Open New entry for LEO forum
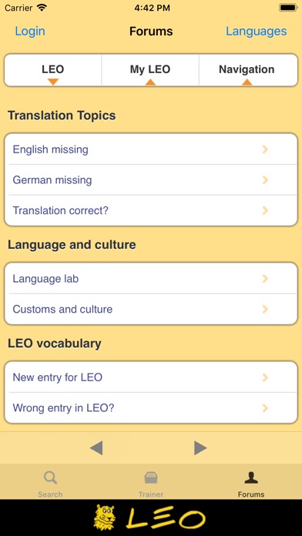Viewport: 302px width, 536px height. tap(151, 377)
